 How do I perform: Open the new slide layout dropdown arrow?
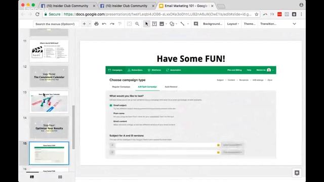click(x=90, y=24)
